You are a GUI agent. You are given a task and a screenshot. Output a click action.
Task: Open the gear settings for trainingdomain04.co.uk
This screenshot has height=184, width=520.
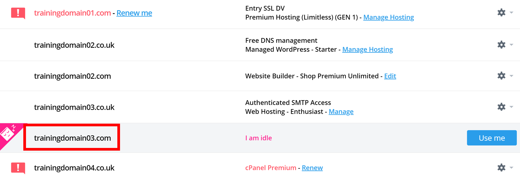(501, 168)
